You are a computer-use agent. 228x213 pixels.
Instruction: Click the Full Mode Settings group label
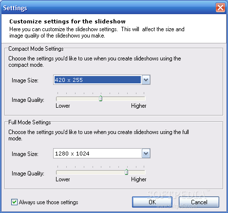(30, 122)
